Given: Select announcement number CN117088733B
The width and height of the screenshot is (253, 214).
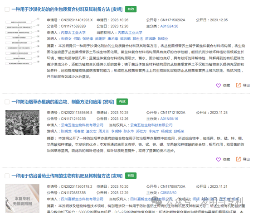Looking at the screenshot, I should pyautogui.click(x=73, y=193).
